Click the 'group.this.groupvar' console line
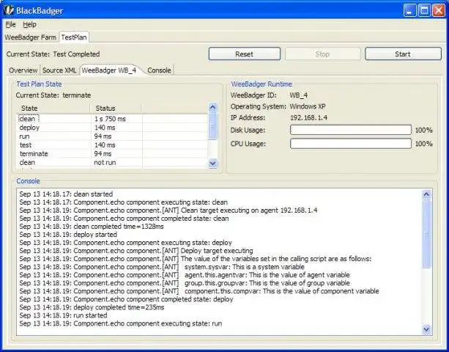449x352 pixels. 185,283
